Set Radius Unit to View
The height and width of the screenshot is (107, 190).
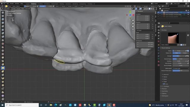point(177,53)
